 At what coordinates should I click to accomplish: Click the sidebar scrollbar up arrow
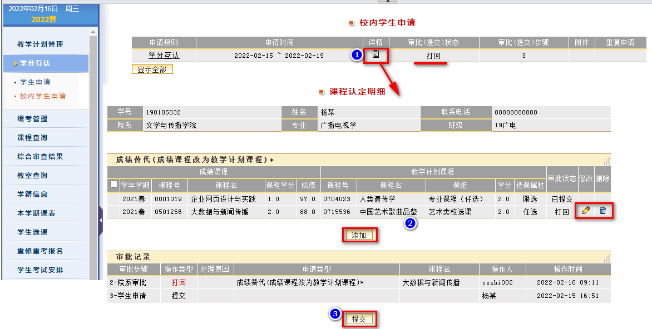(x=93, y=30)
